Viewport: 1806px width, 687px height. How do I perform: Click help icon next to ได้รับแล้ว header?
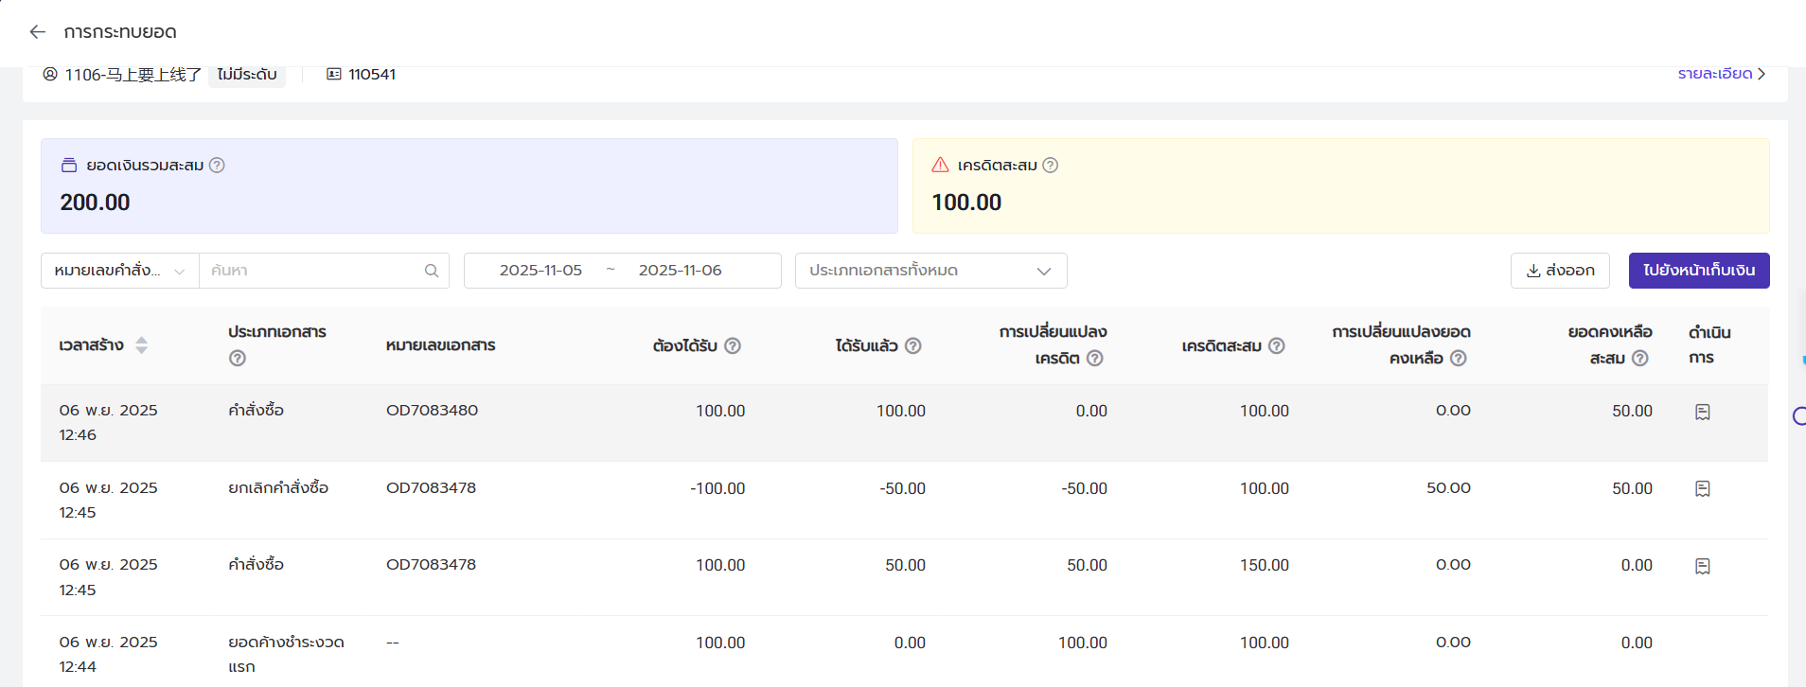pyautogui.click(x=913, y=346)
